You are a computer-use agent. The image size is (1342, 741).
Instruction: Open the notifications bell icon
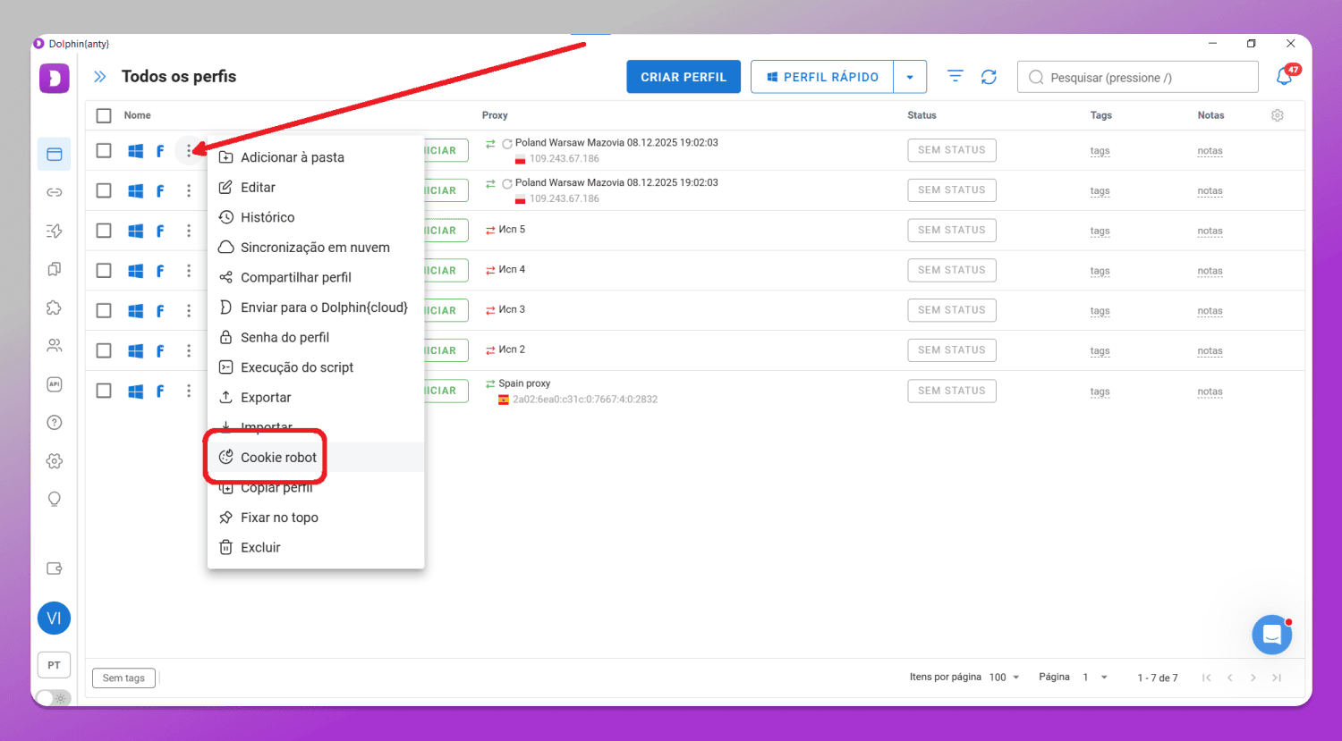tap(1285, 77)
